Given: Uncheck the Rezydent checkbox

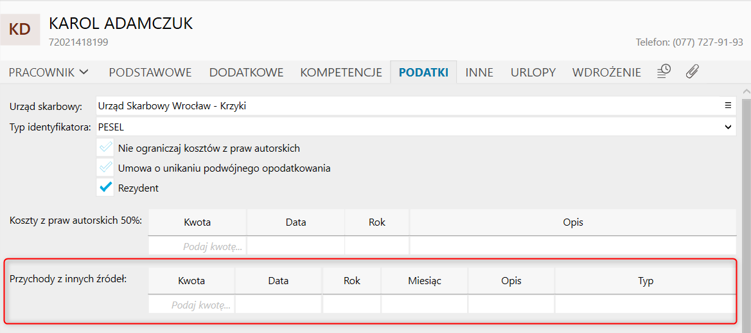Looking at the screenshot, I should tap(105, 188).
